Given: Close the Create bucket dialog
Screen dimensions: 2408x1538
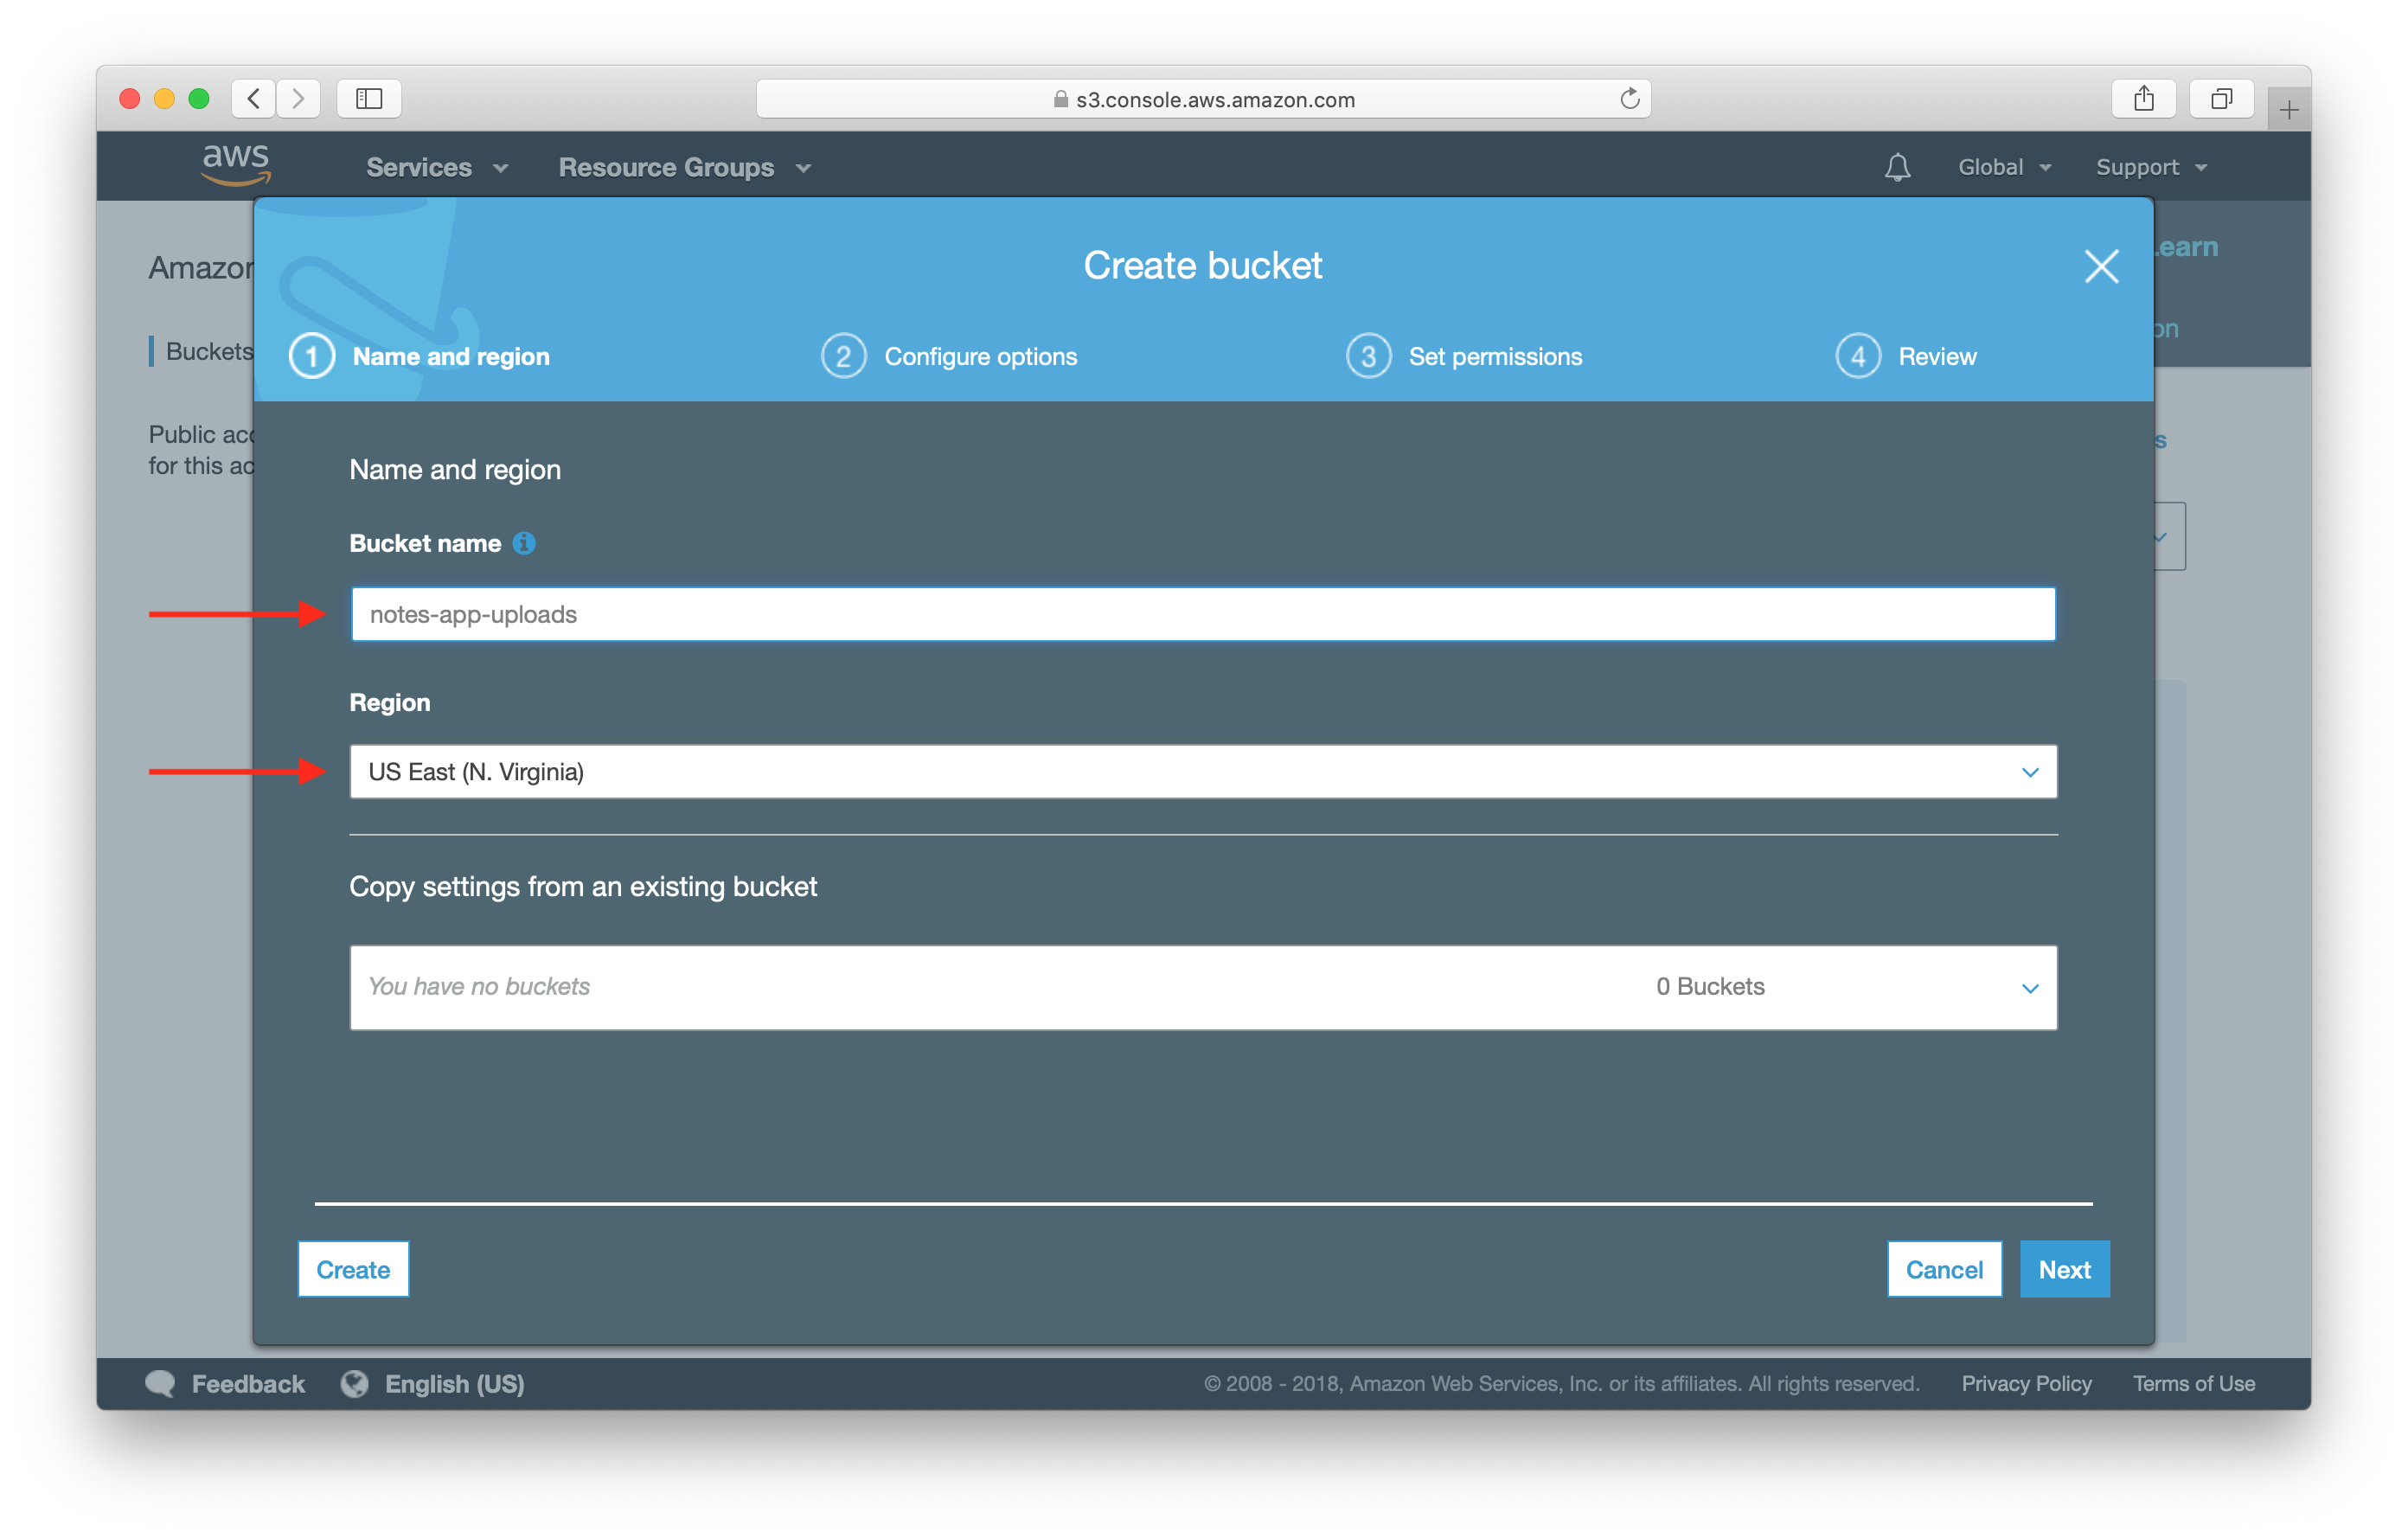Looking at the screenshot, I should (x=2101, y=266).
